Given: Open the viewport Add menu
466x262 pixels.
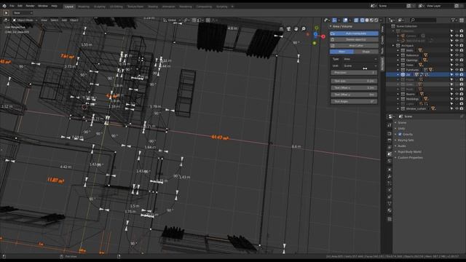Looking at the screenshot, I should click(x=64, y=20).
